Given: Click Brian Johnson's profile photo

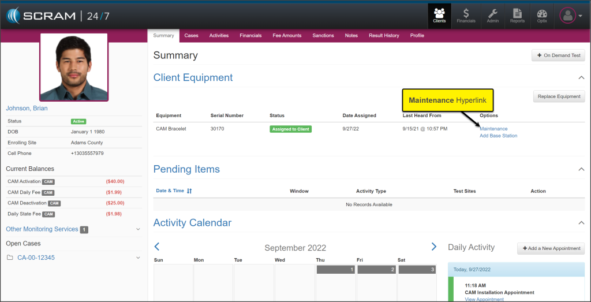Looking at the screenshot, I should coord(73,66).
